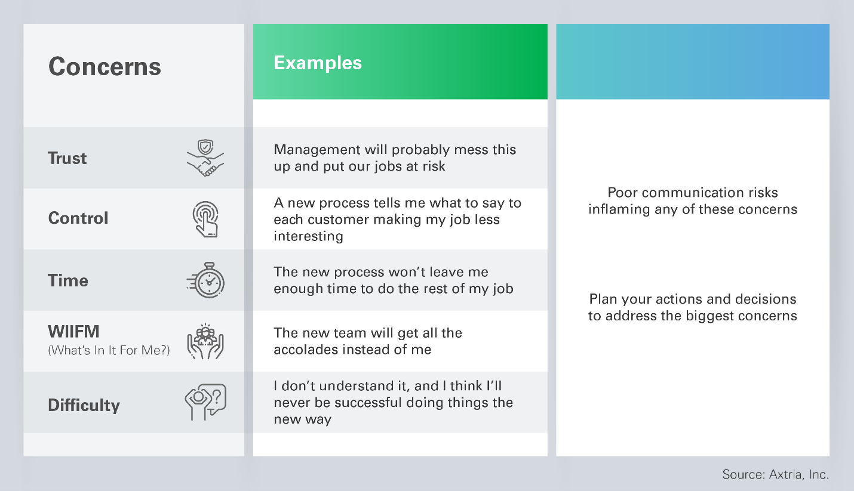Click the 'Management will probably mess this up' example
Viewport: 854px width, 491px height.
(x=395, y=158)
